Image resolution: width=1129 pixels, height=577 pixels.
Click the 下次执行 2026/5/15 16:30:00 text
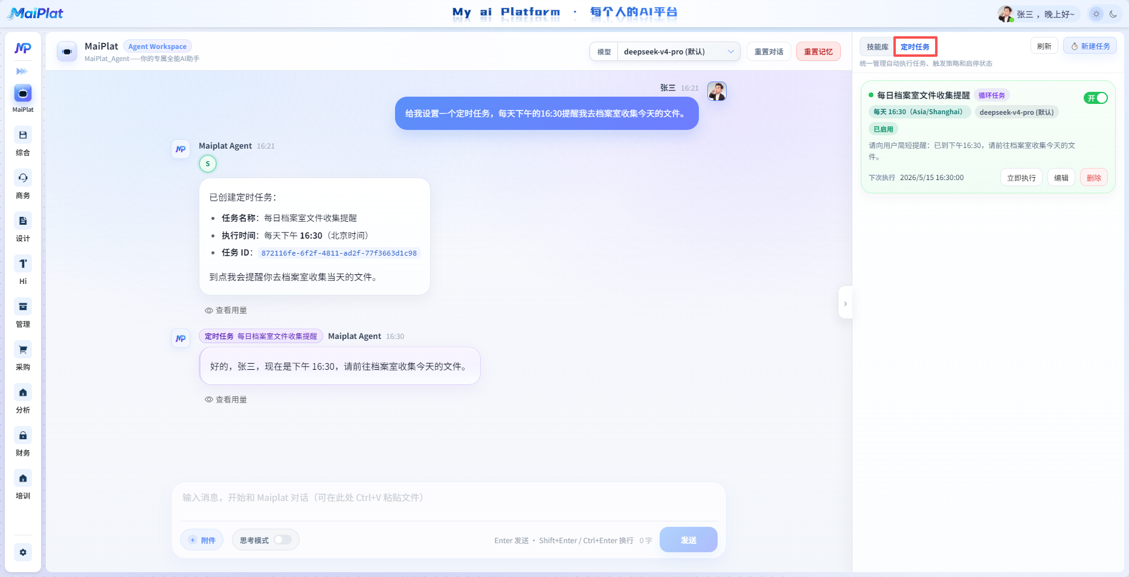tap(916, 178)
